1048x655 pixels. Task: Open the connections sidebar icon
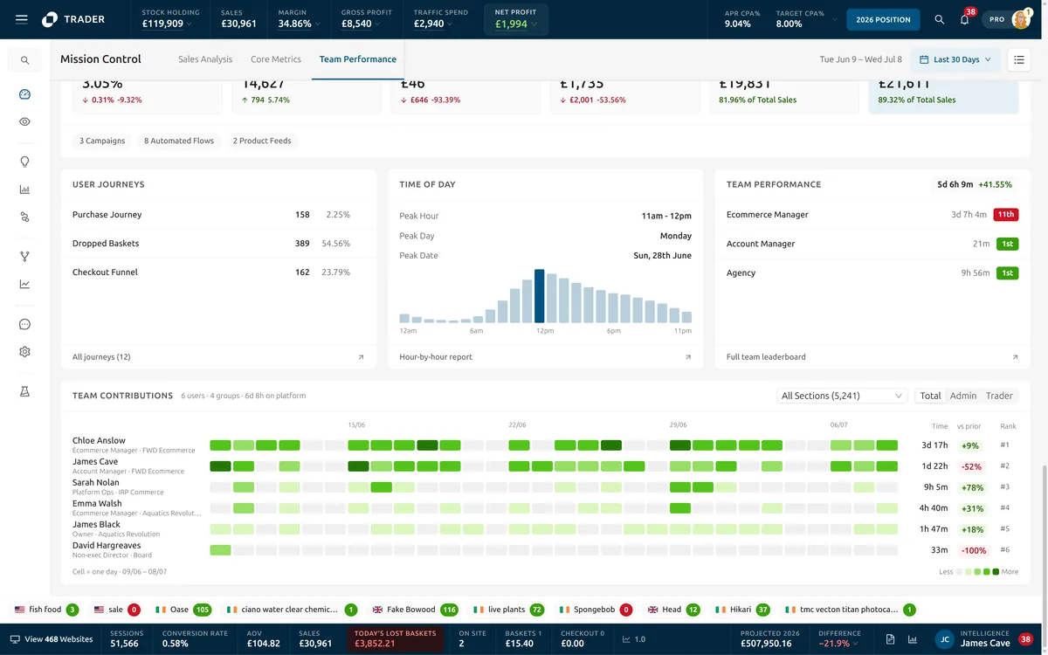[x=24, y=217]
